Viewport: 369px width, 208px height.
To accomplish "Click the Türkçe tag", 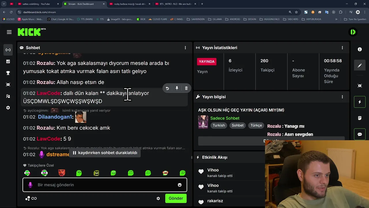I will 256,125.
